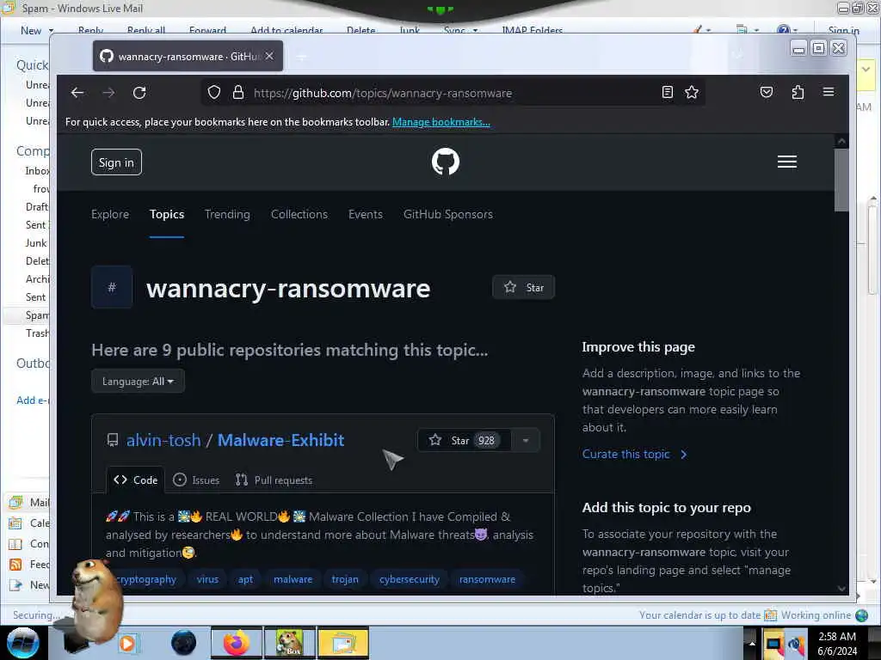This screenshot has height=660, width=881.
Task: Open Firefox from the taskbar
Action: coord(236,643)
